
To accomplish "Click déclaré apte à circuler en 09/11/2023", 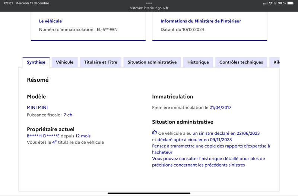I will [x=194, y=140].
